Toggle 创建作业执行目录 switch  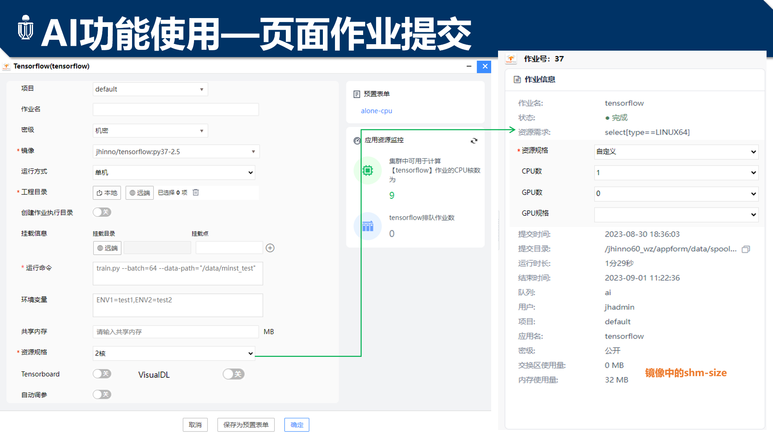102,212
